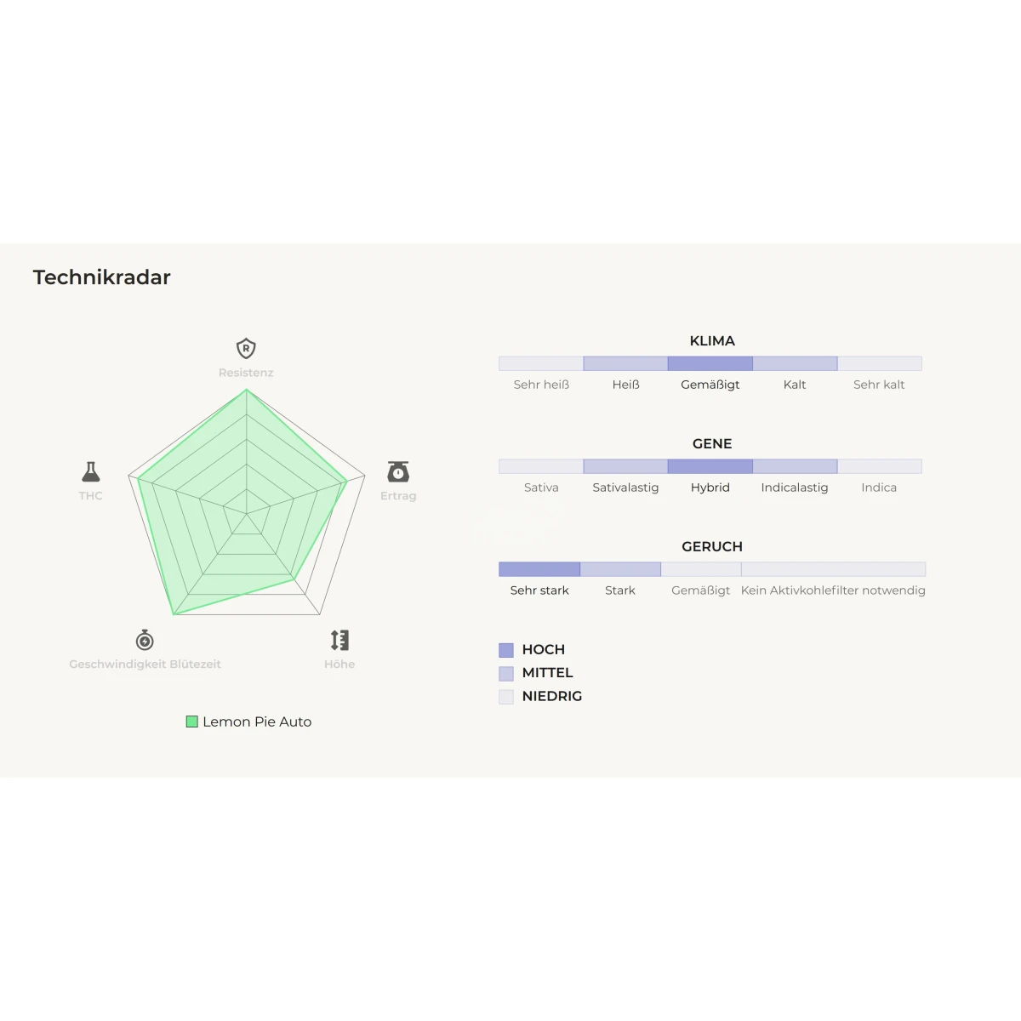Click the Indicalastig gene segment
This screenshot has height=1021, width=1021.
pyautogui.click(x=795, y=466)
